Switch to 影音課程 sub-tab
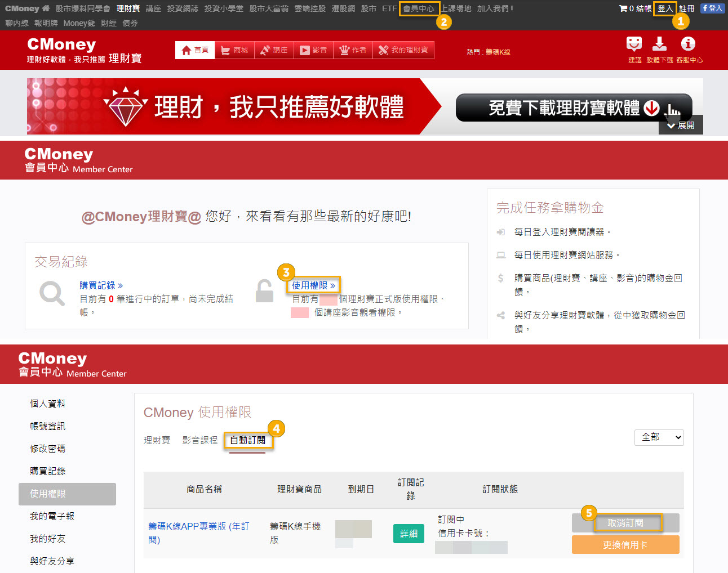The image size is (728, 573). (x=199, y=440)
